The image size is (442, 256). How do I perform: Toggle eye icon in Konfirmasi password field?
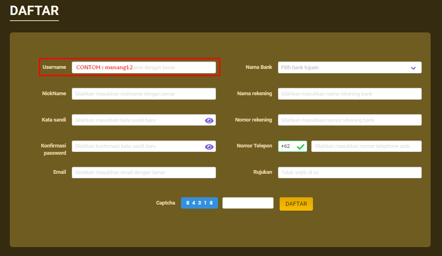209,147
